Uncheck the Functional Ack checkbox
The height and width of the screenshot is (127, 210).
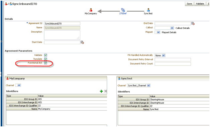(46, 63)
